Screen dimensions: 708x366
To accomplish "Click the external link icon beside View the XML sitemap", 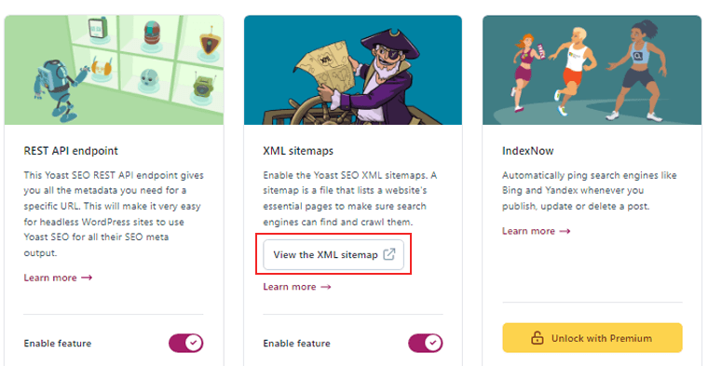I will 388,254.
